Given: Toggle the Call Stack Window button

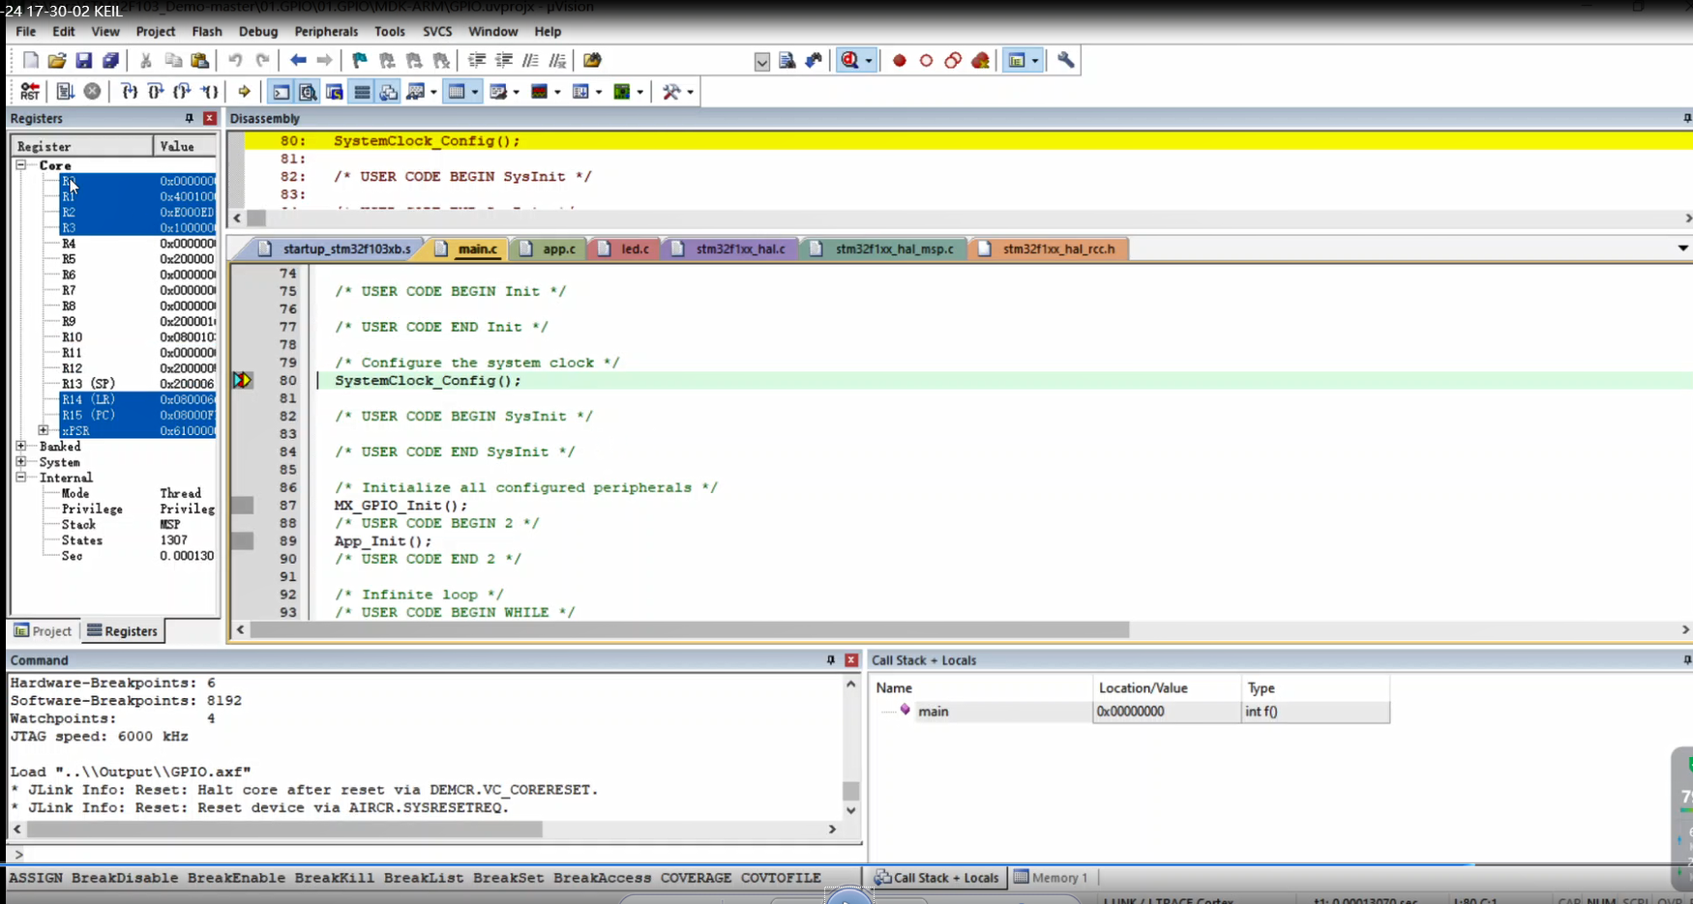Looking at the screenshot, I should (x=388, y=92).
